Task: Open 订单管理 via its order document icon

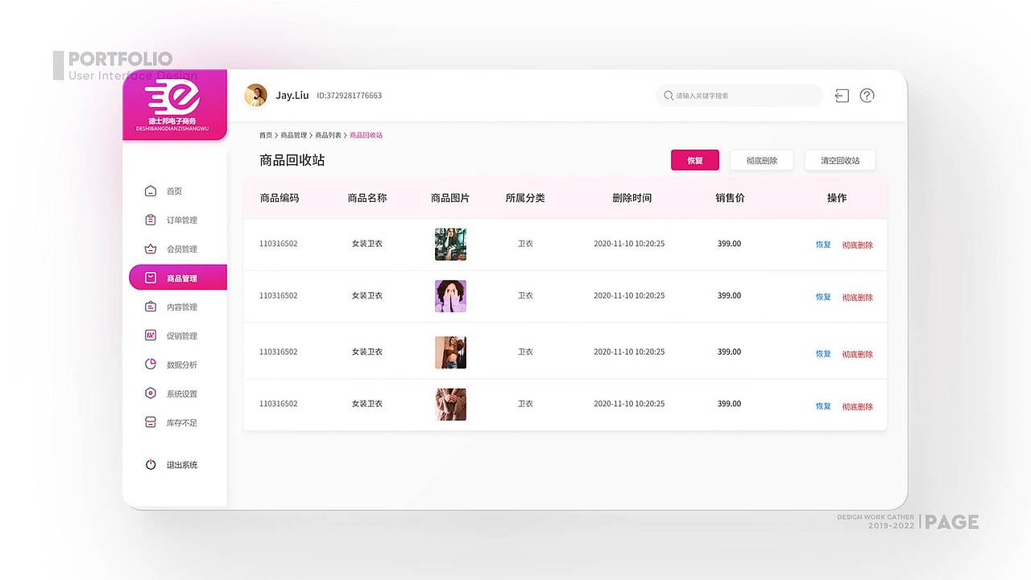Action: tap(150, 220)
